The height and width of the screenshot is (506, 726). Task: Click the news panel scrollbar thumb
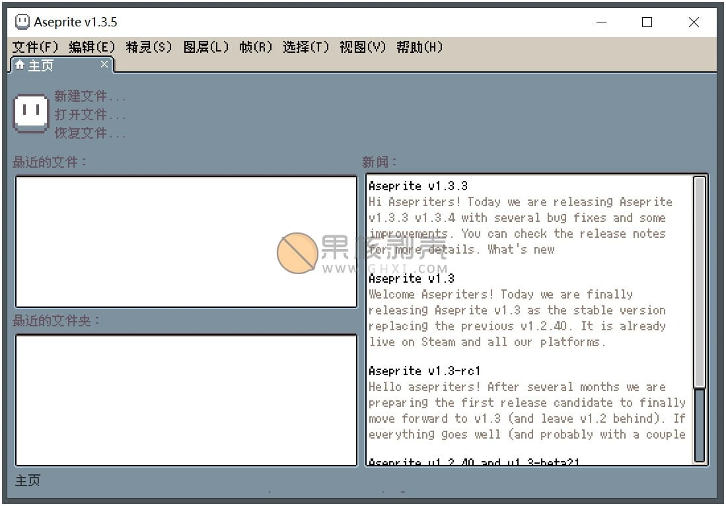point(699,282)
